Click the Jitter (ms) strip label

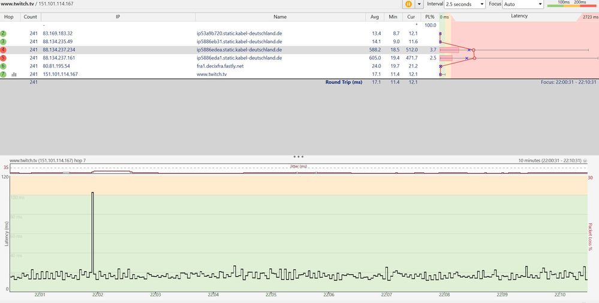point(299,166)
